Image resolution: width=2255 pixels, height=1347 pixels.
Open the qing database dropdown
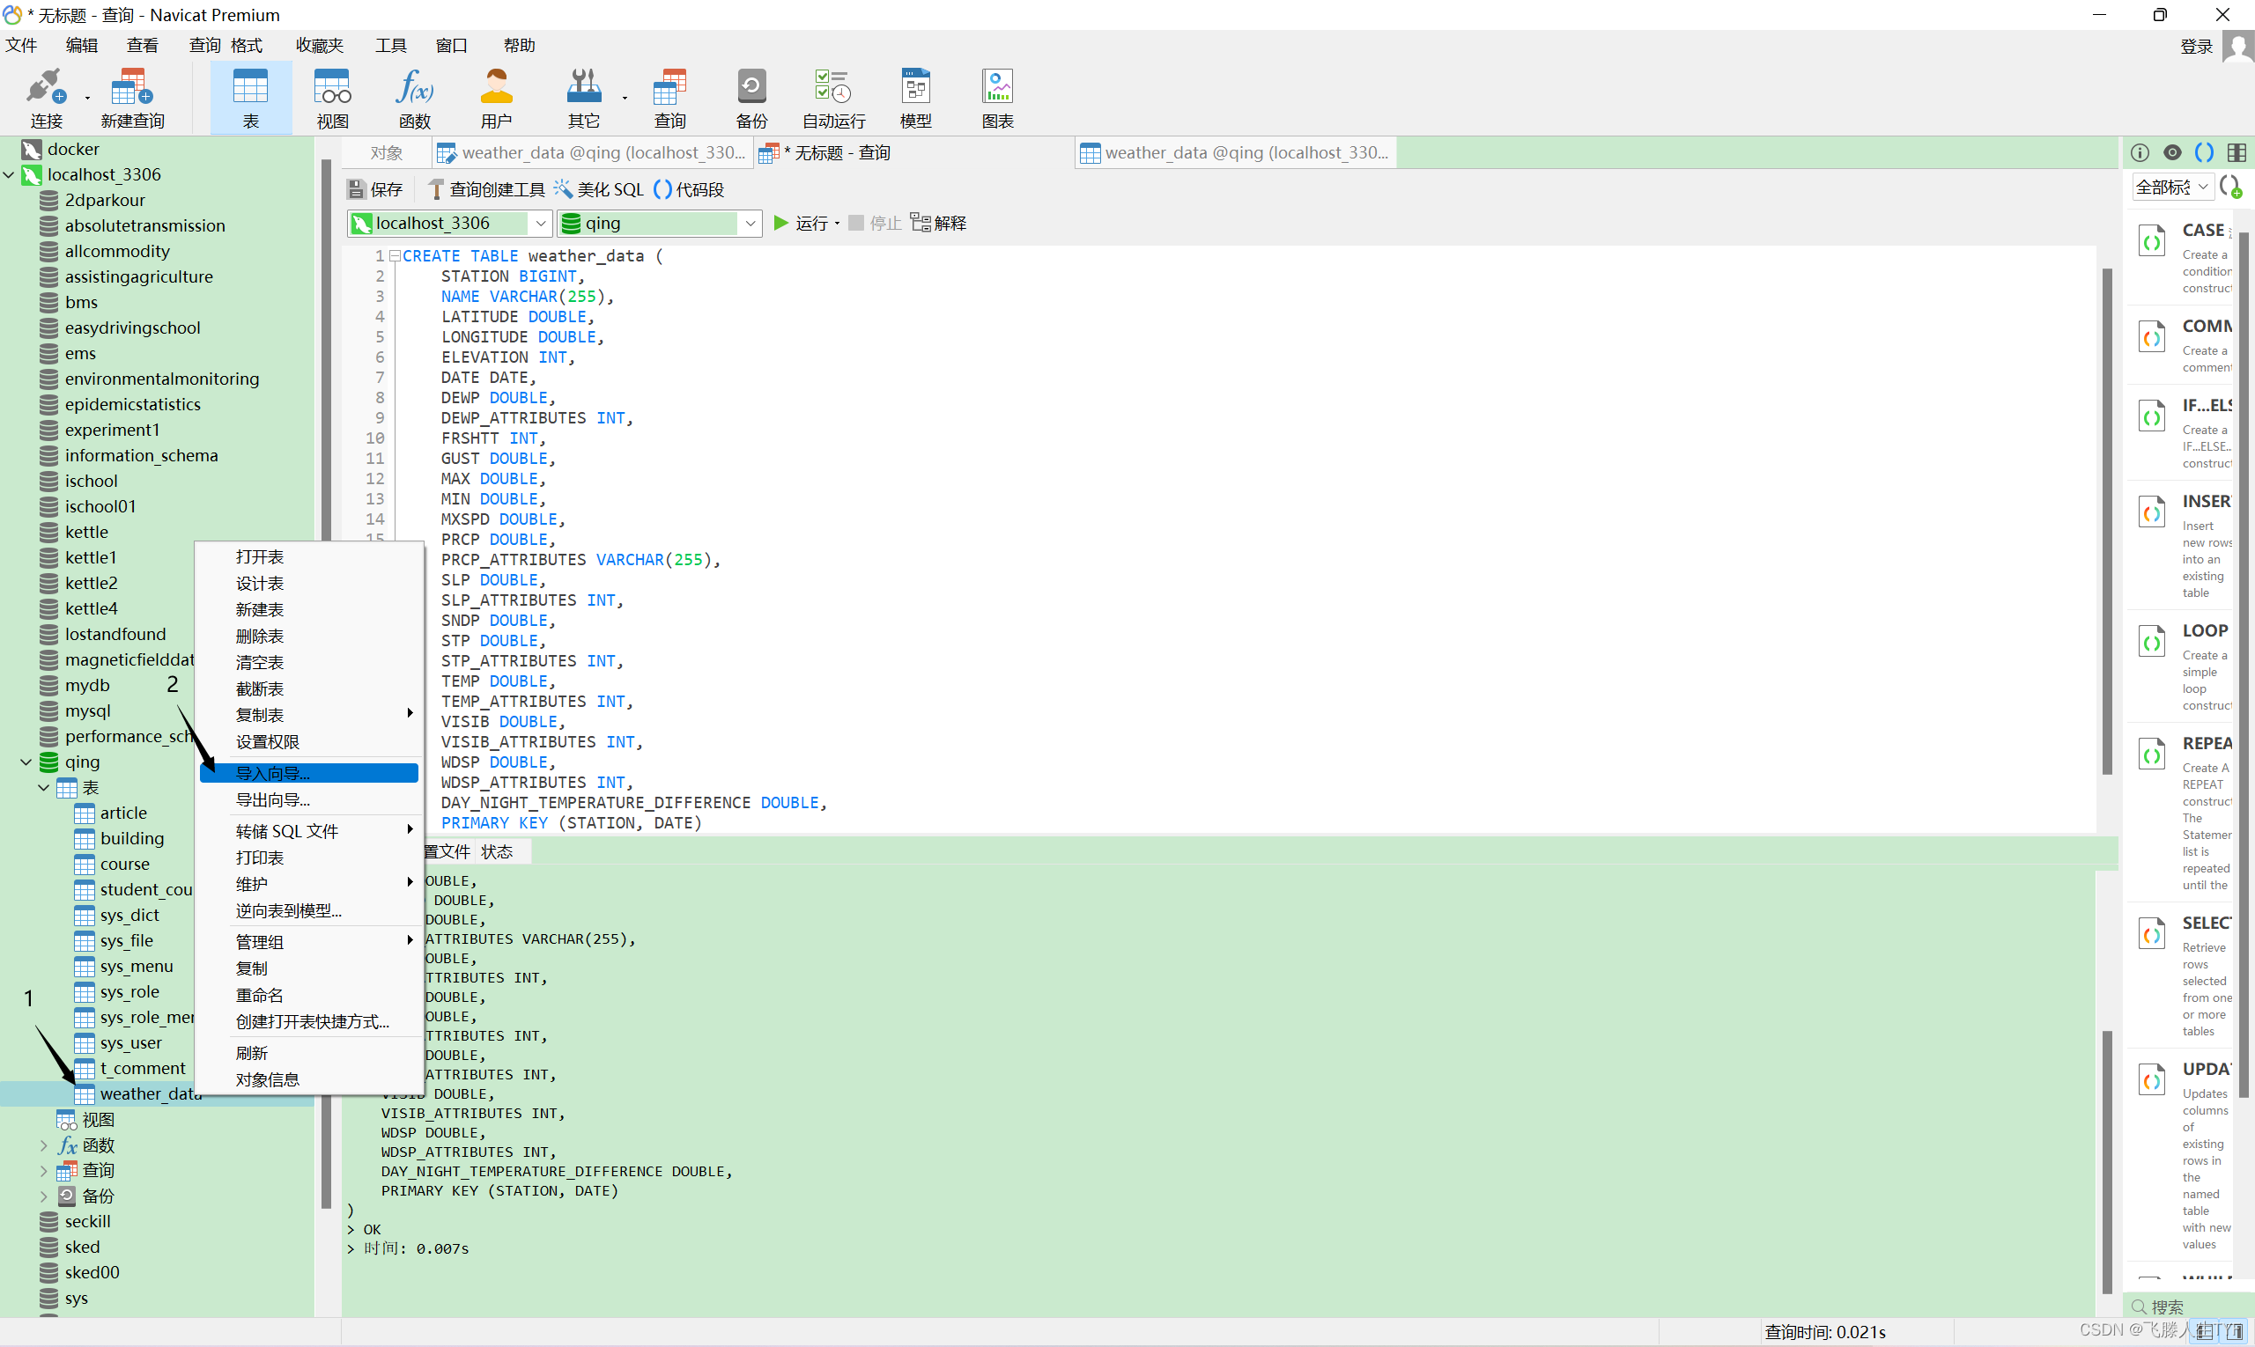[x=750, y=224]
